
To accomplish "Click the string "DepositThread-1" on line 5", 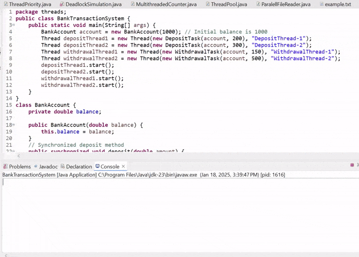I will click(278, 39).
